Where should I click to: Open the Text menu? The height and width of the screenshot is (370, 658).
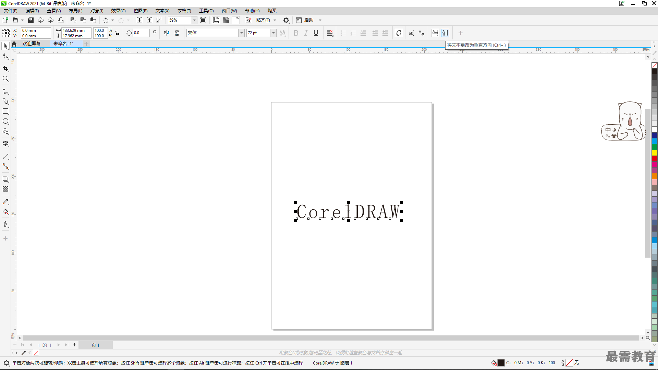coord(162,11)
